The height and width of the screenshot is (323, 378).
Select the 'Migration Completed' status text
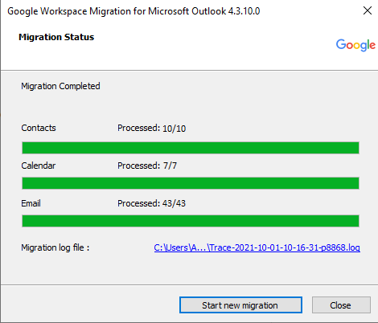coord(60,86)
